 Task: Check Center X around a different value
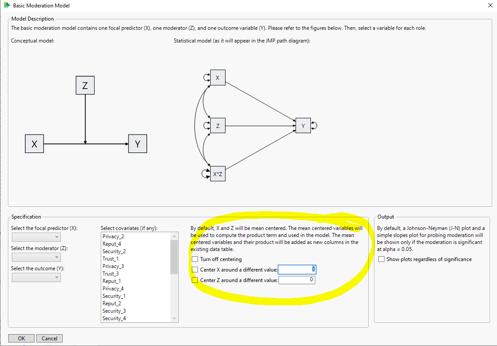pos(194,269)
